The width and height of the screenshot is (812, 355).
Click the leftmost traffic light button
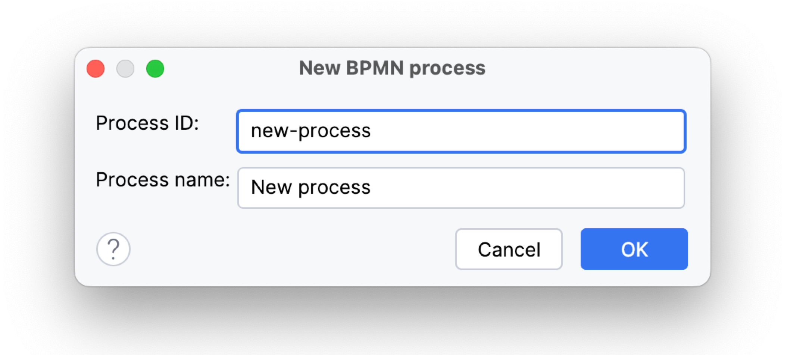pos(96,68)
